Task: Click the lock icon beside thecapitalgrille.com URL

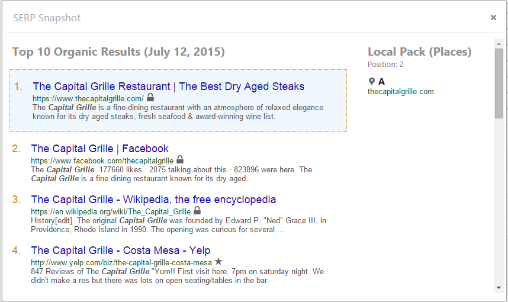Action: tap(150, 98)
